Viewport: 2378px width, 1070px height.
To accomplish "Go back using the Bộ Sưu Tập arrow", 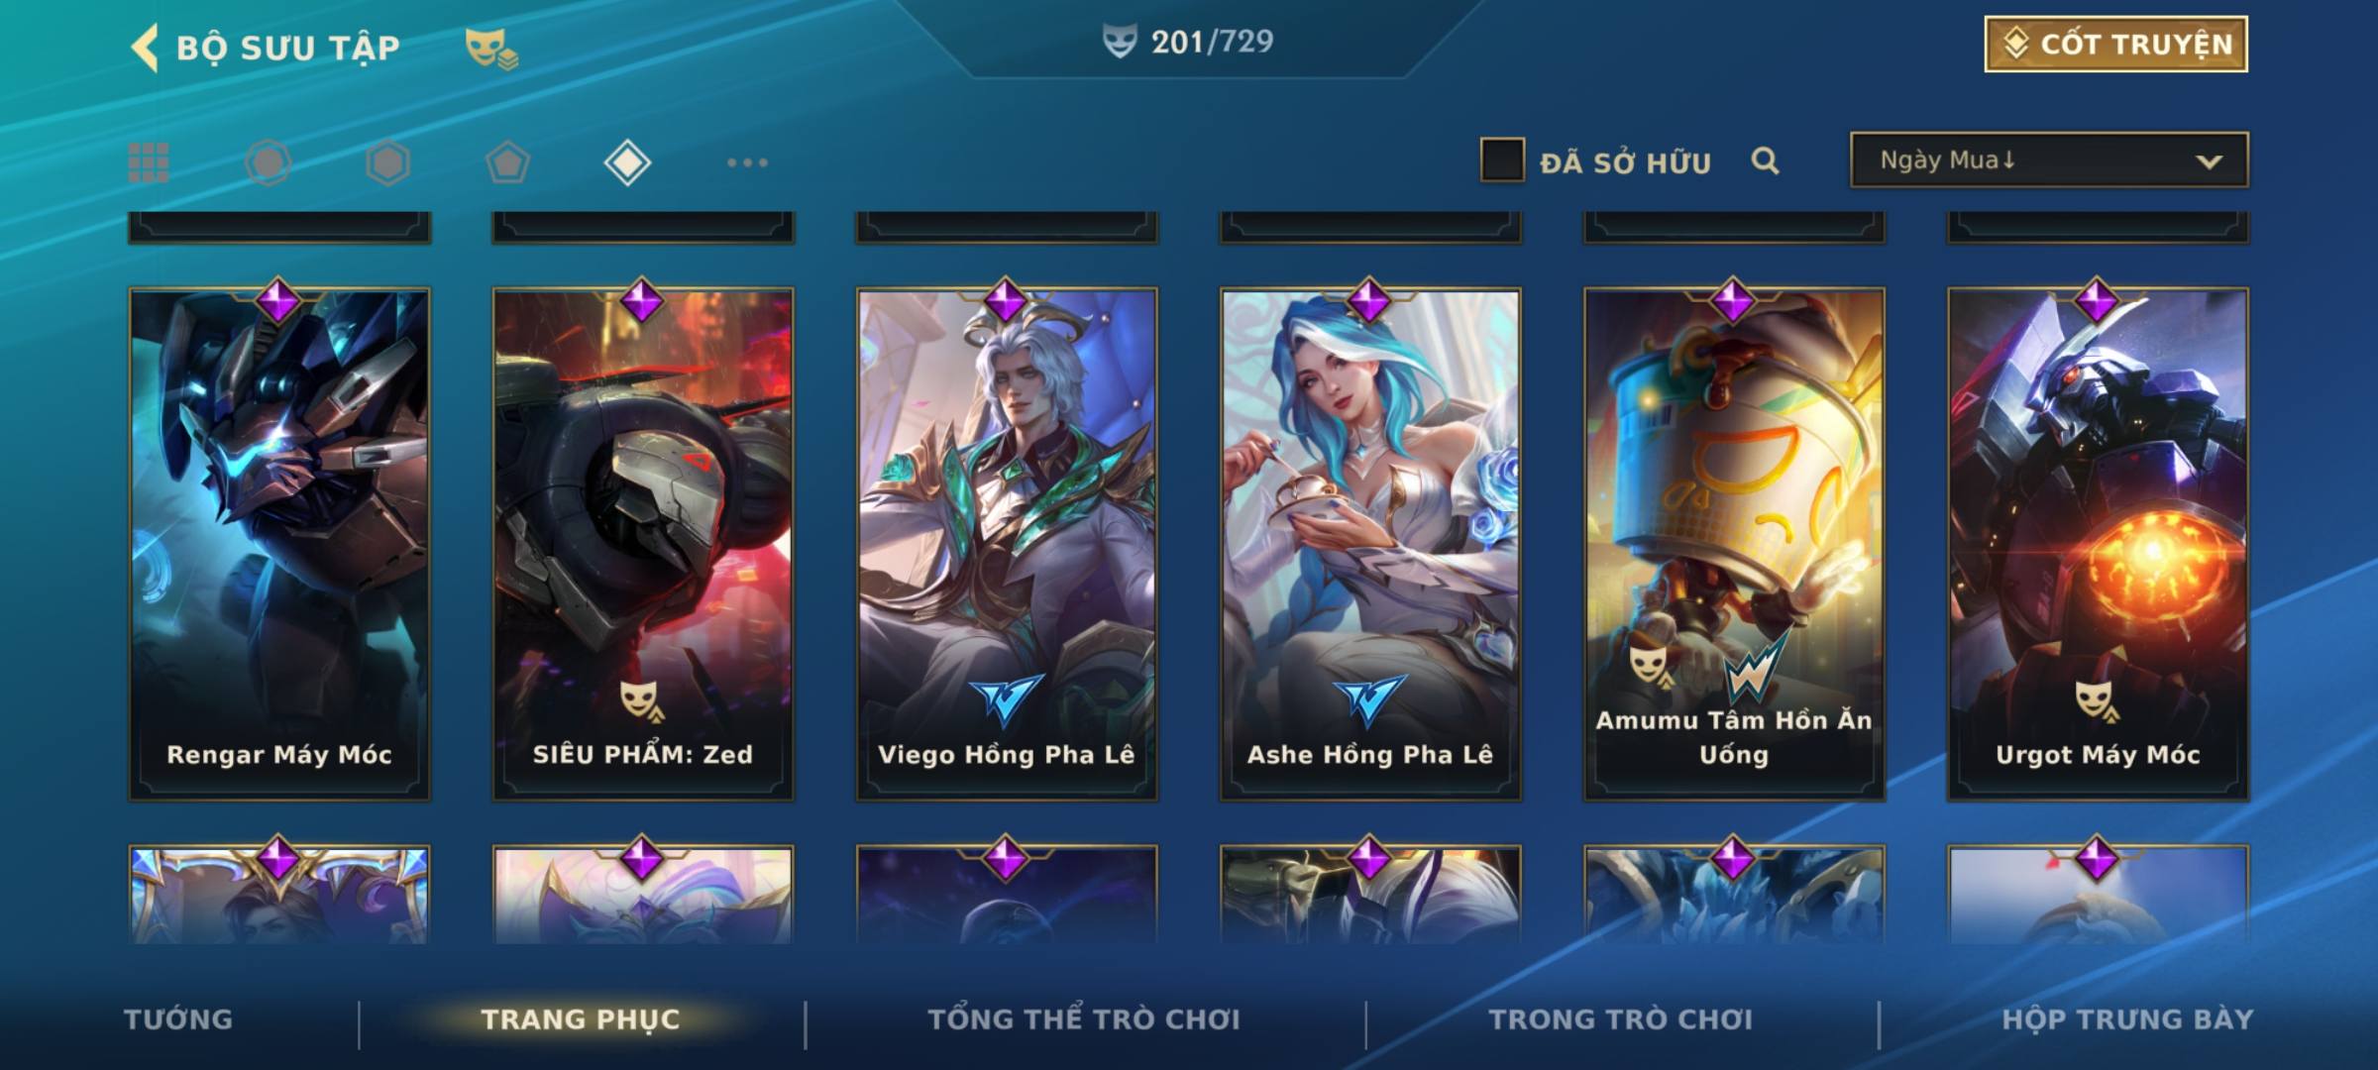I will [145, 48].
